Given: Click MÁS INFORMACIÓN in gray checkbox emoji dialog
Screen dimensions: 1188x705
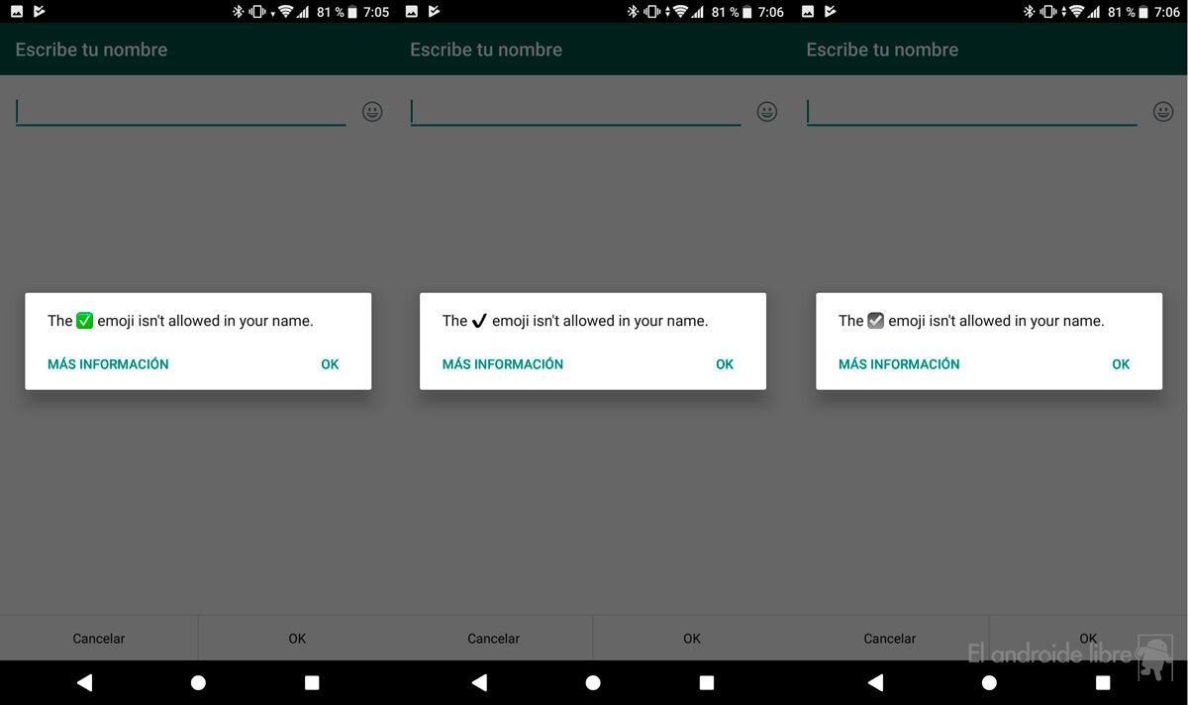Looking at the screenshot, I should pos(899,364).
